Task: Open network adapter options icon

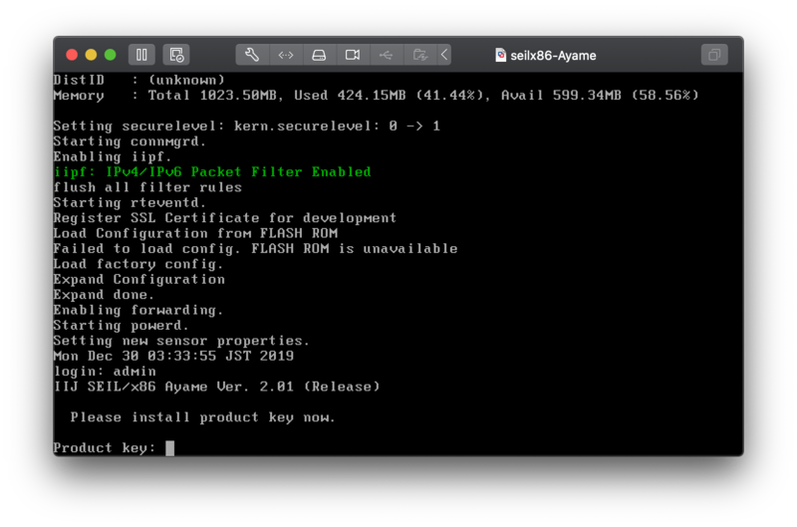Action: [x=286, y=55]
